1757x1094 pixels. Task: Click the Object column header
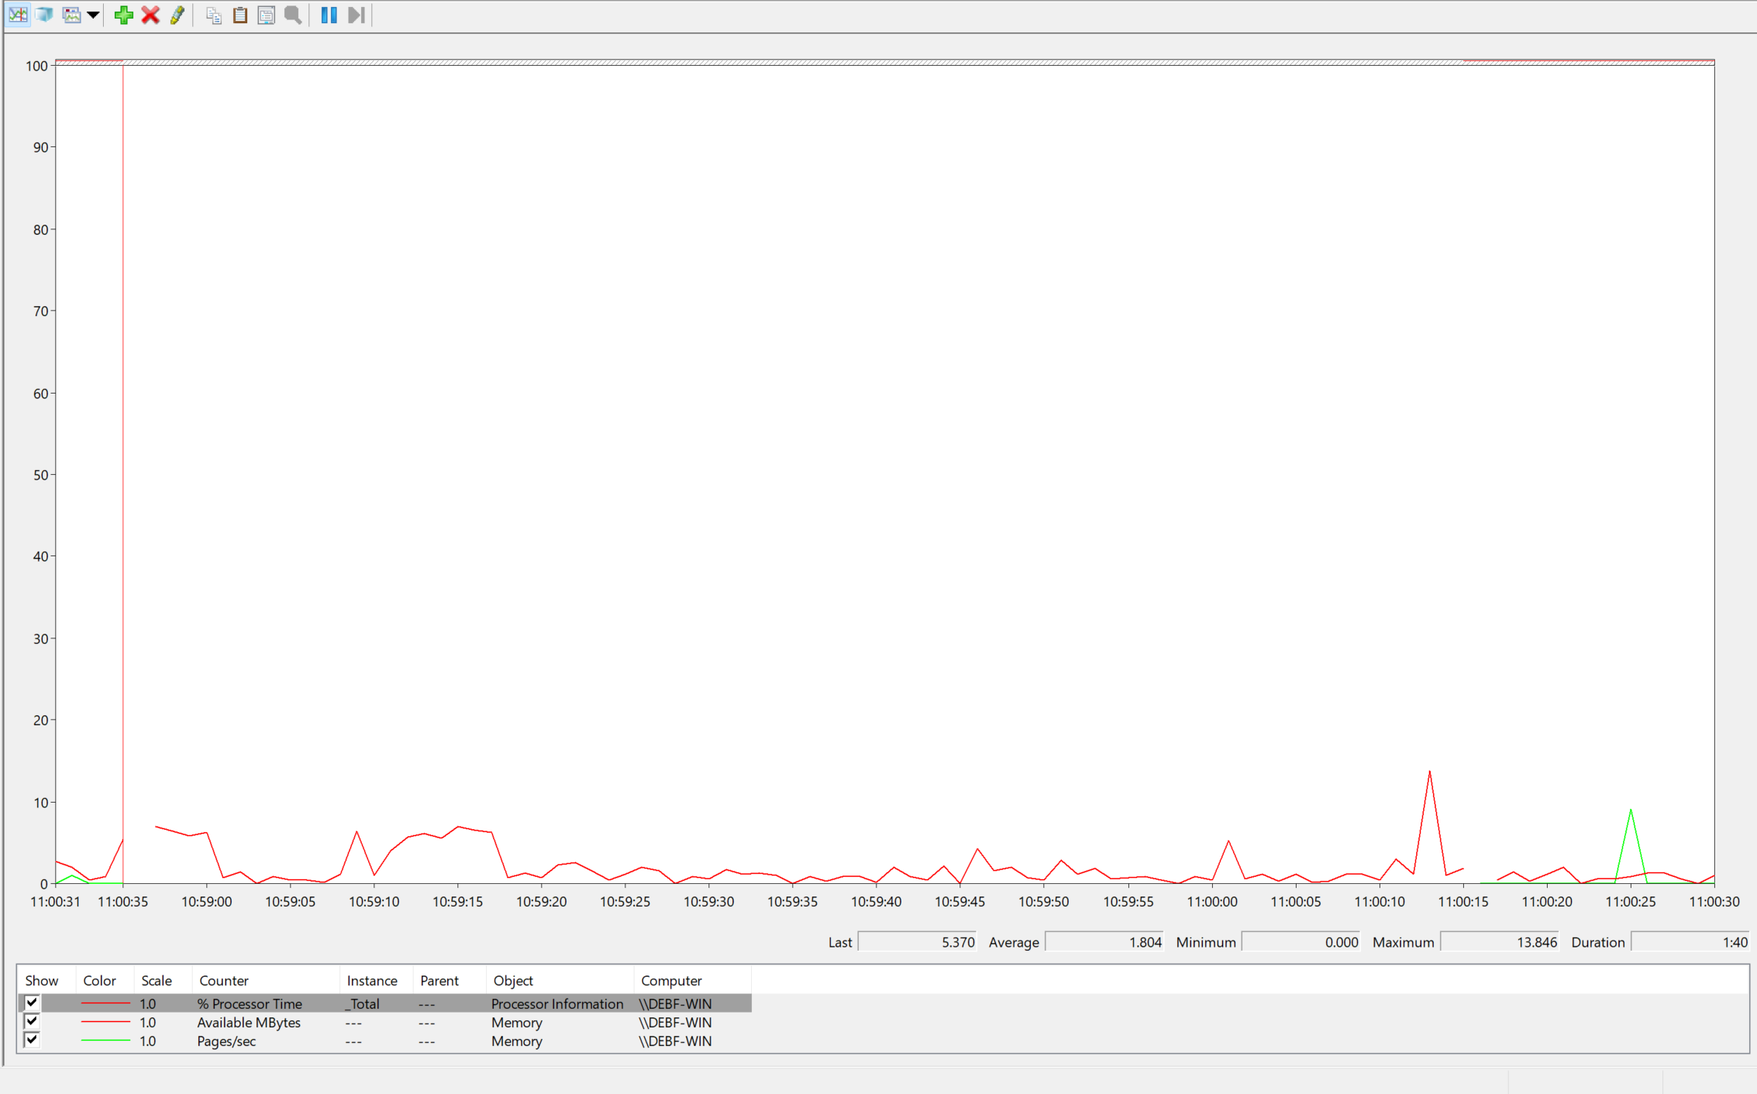click(513, 980)
